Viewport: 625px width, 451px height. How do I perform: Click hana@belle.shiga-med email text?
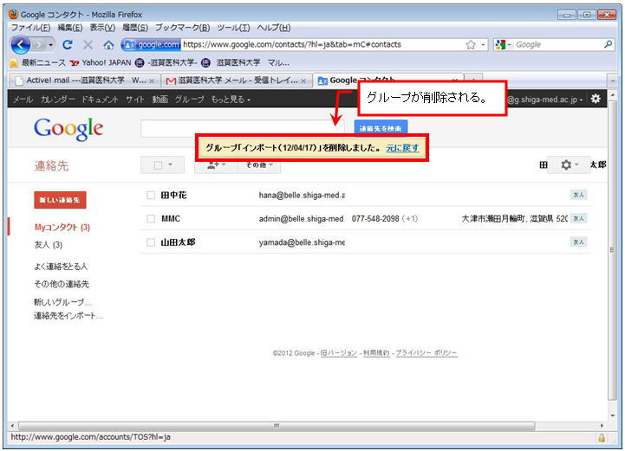(x=302, y=195)
